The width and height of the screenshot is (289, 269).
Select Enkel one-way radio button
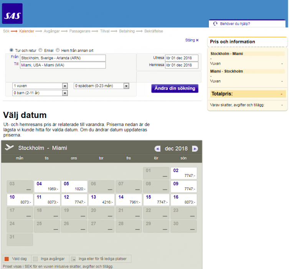click(41, 50)
